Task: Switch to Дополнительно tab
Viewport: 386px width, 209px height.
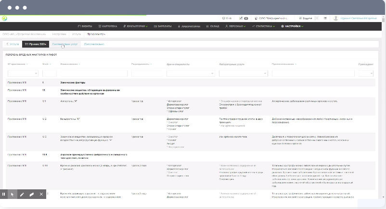Action: pos(94,44)
